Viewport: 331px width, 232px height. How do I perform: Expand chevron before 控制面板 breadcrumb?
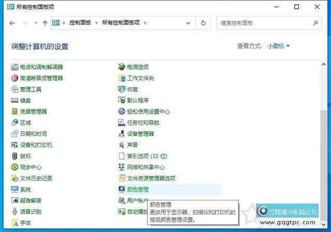click(x=64, y=23)
